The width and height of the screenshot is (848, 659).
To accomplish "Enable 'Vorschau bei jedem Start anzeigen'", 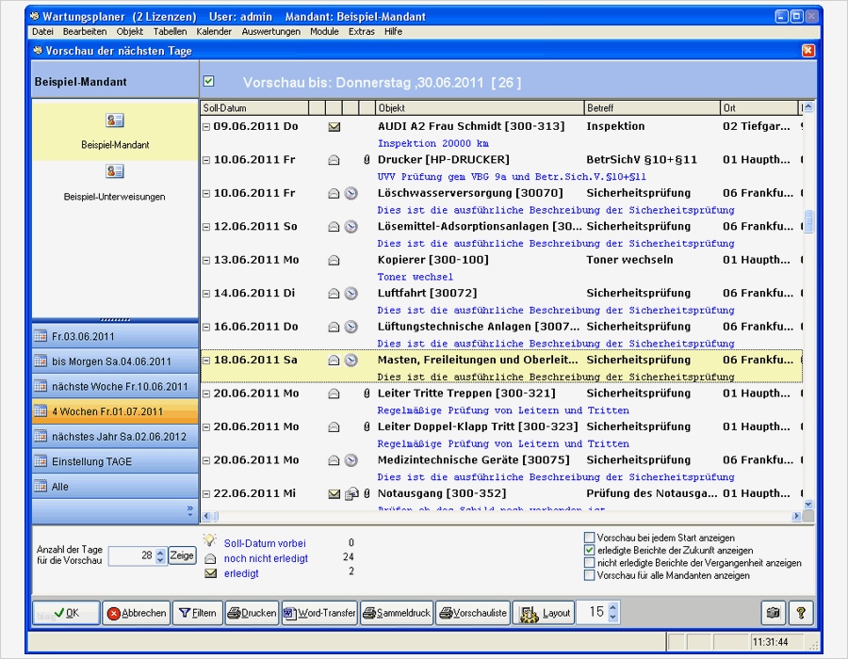I will [x=589, y=538].
